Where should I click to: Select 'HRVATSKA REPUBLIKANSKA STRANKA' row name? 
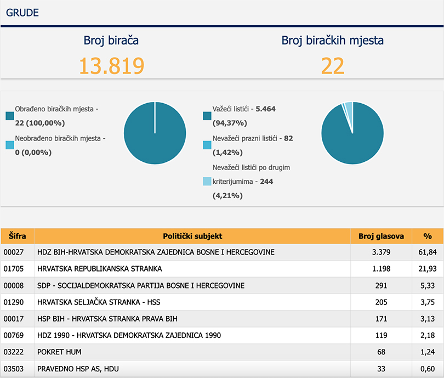(99, 269)
